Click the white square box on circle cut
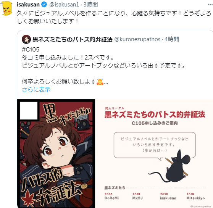Viewport: 213px width, 208px height. coord(29,111)
